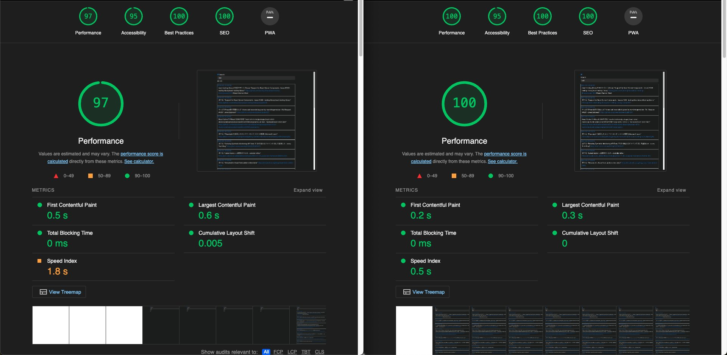Open the See calculator link
The image size is (727, 355).
point(139,161)
